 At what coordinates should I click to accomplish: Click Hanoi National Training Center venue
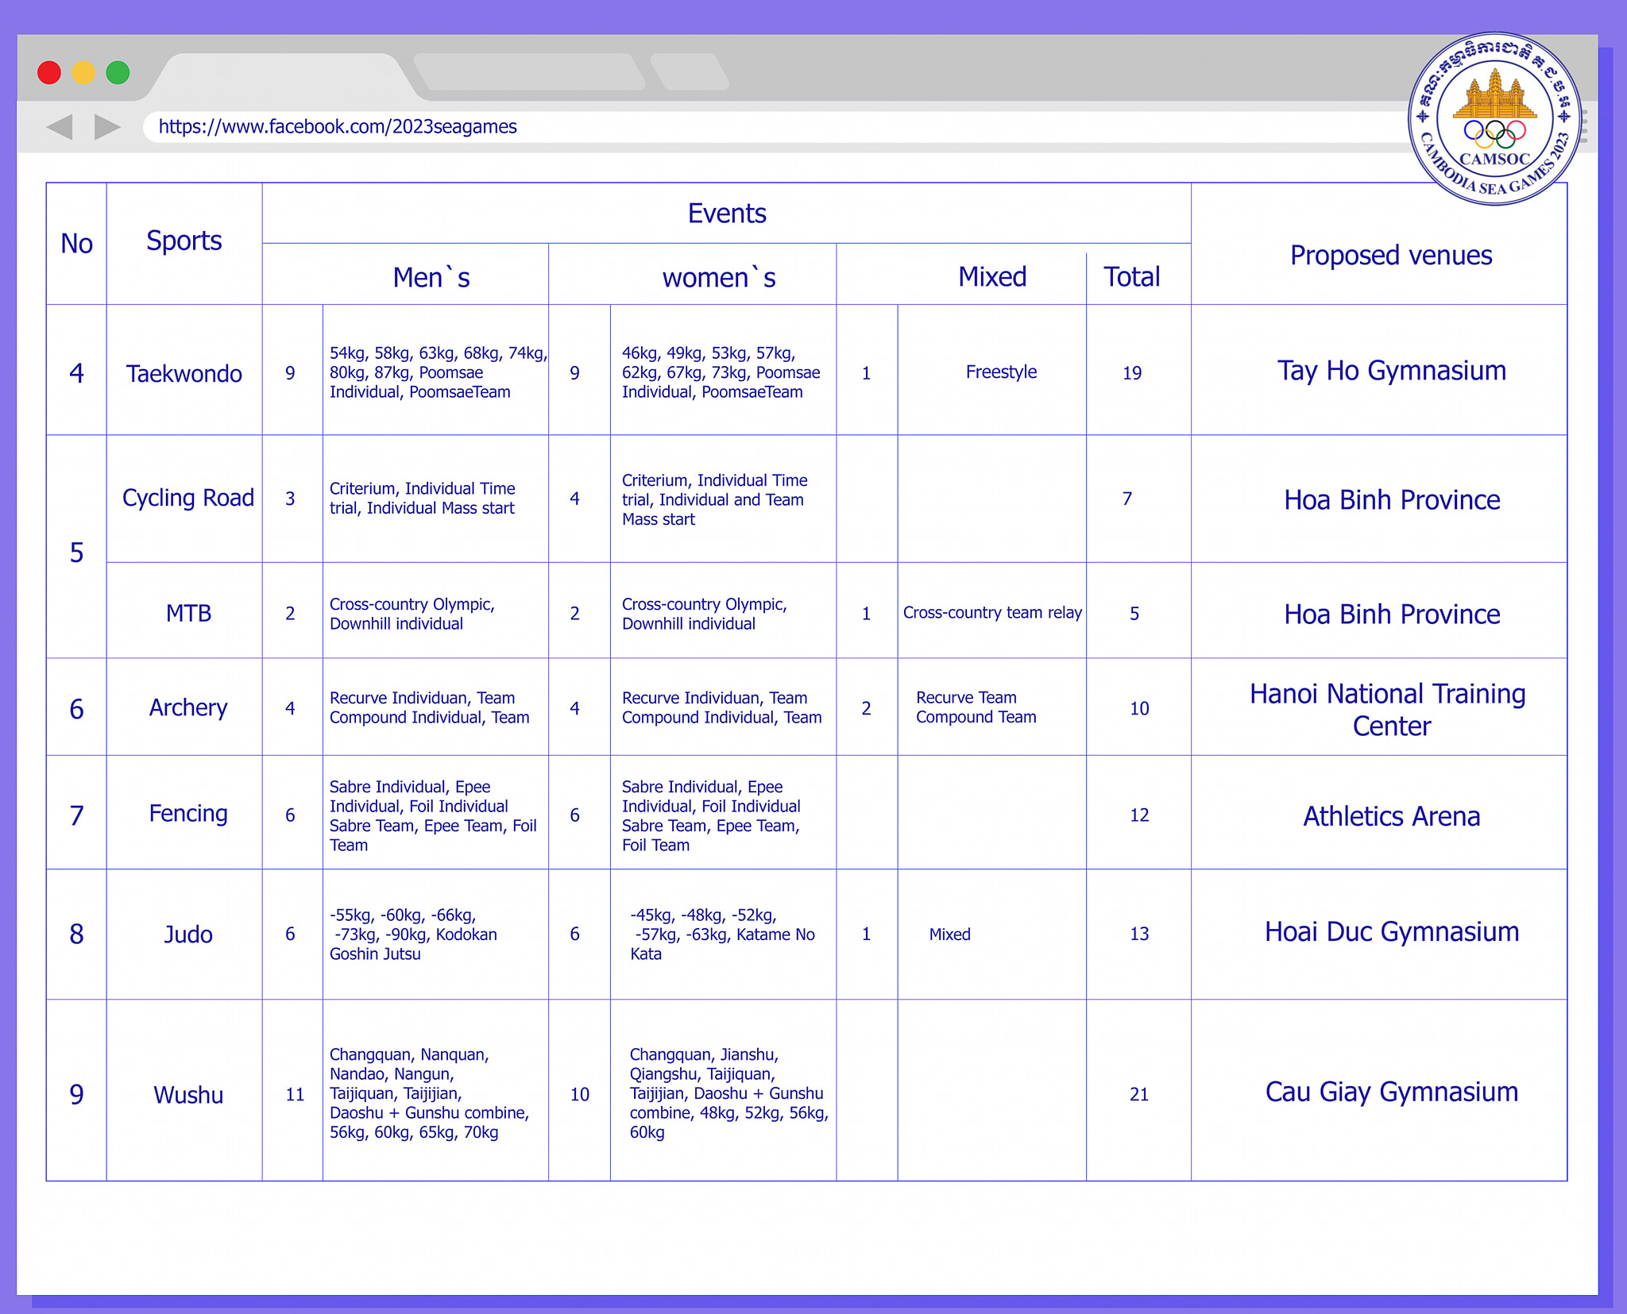coord(1388,710)
